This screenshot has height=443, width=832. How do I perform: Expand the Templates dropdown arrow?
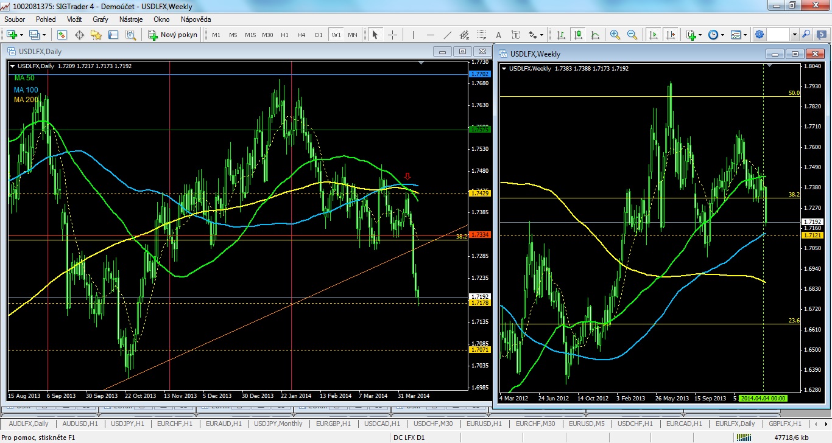[x=746, y=35]
